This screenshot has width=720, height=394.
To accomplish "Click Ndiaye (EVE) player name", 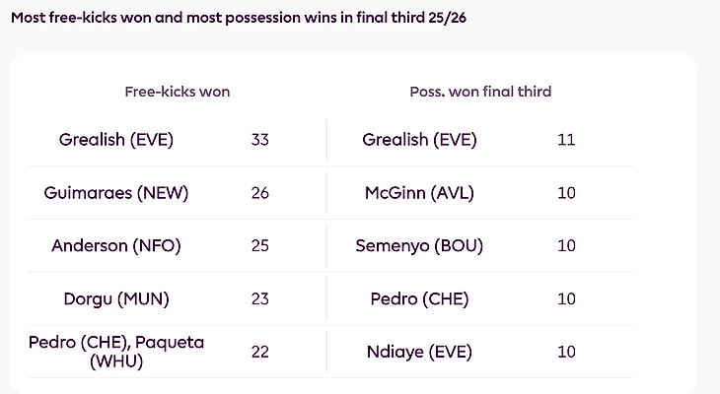I will tap(419, 352).
